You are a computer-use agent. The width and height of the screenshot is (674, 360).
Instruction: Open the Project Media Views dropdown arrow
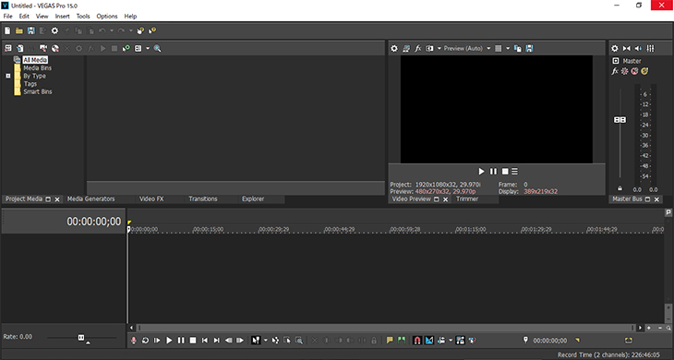[148, 49]
